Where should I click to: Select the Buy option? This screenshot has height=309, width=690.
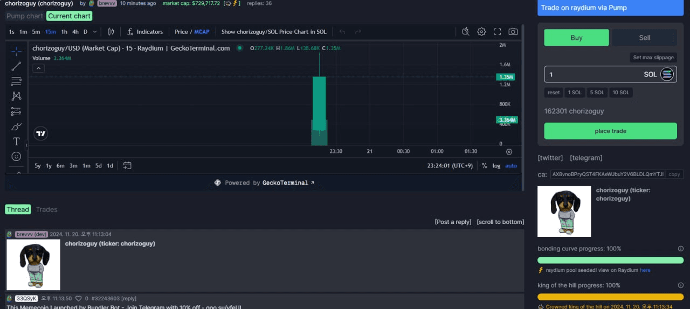[x=576, y=38]
